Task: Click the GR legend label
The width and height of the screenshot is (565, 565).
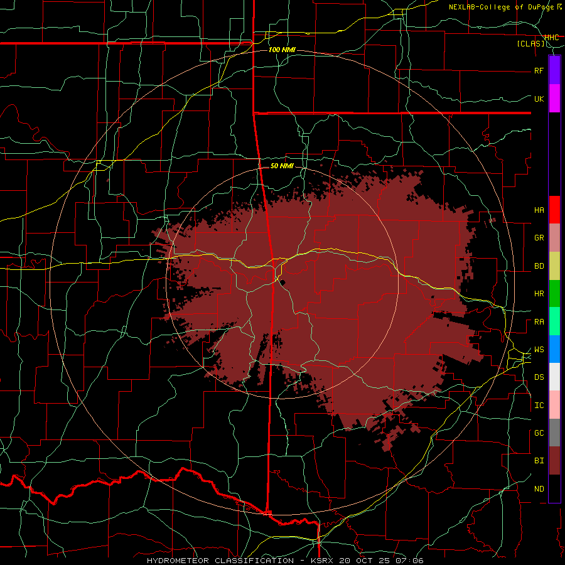Action: (539, 238)
